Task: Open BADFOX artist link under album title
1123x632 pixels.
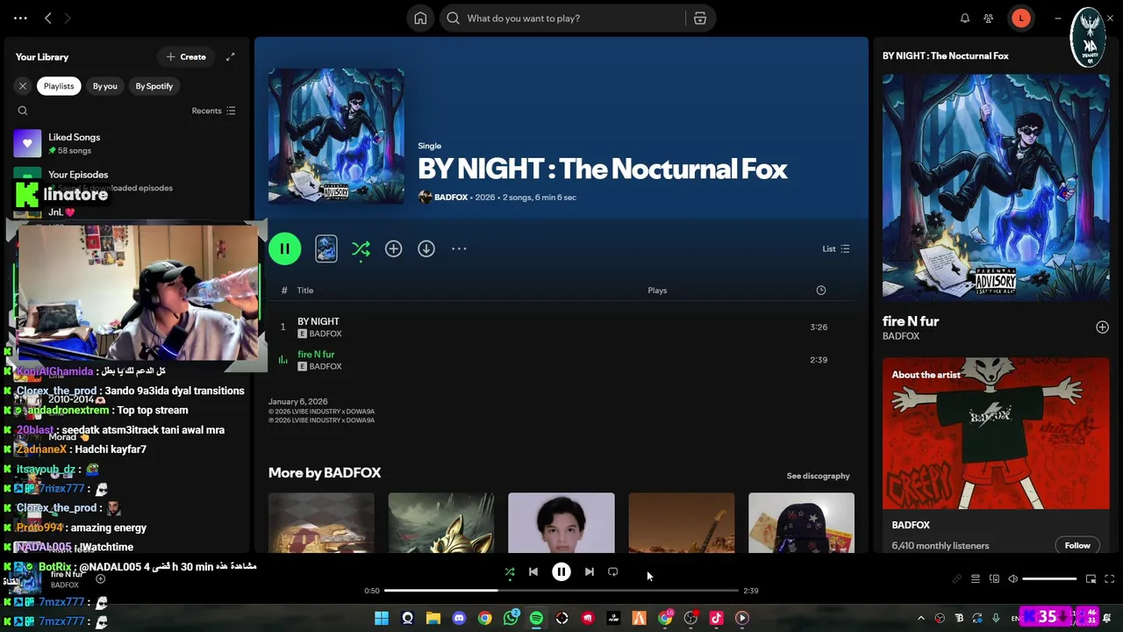Action: 451,197
